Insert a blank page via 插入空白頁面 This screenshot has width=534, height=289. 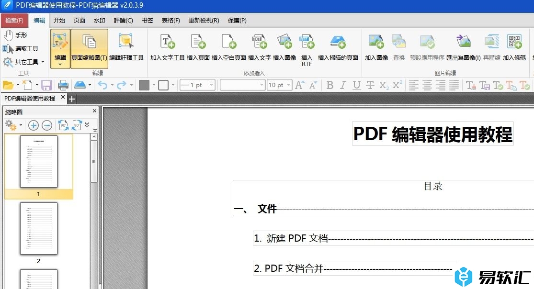click(229, 48)
